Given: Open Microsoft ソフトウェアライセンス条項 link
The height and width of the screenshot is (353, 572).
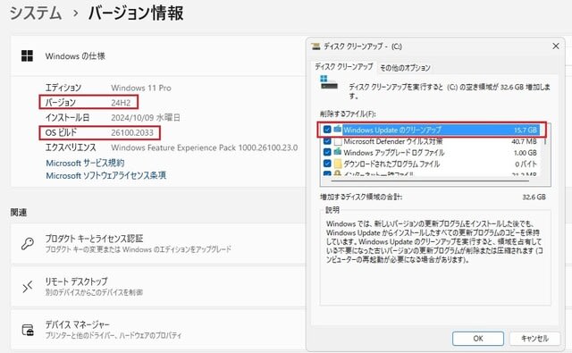Looking at the screenshot, I should [105, 175].
